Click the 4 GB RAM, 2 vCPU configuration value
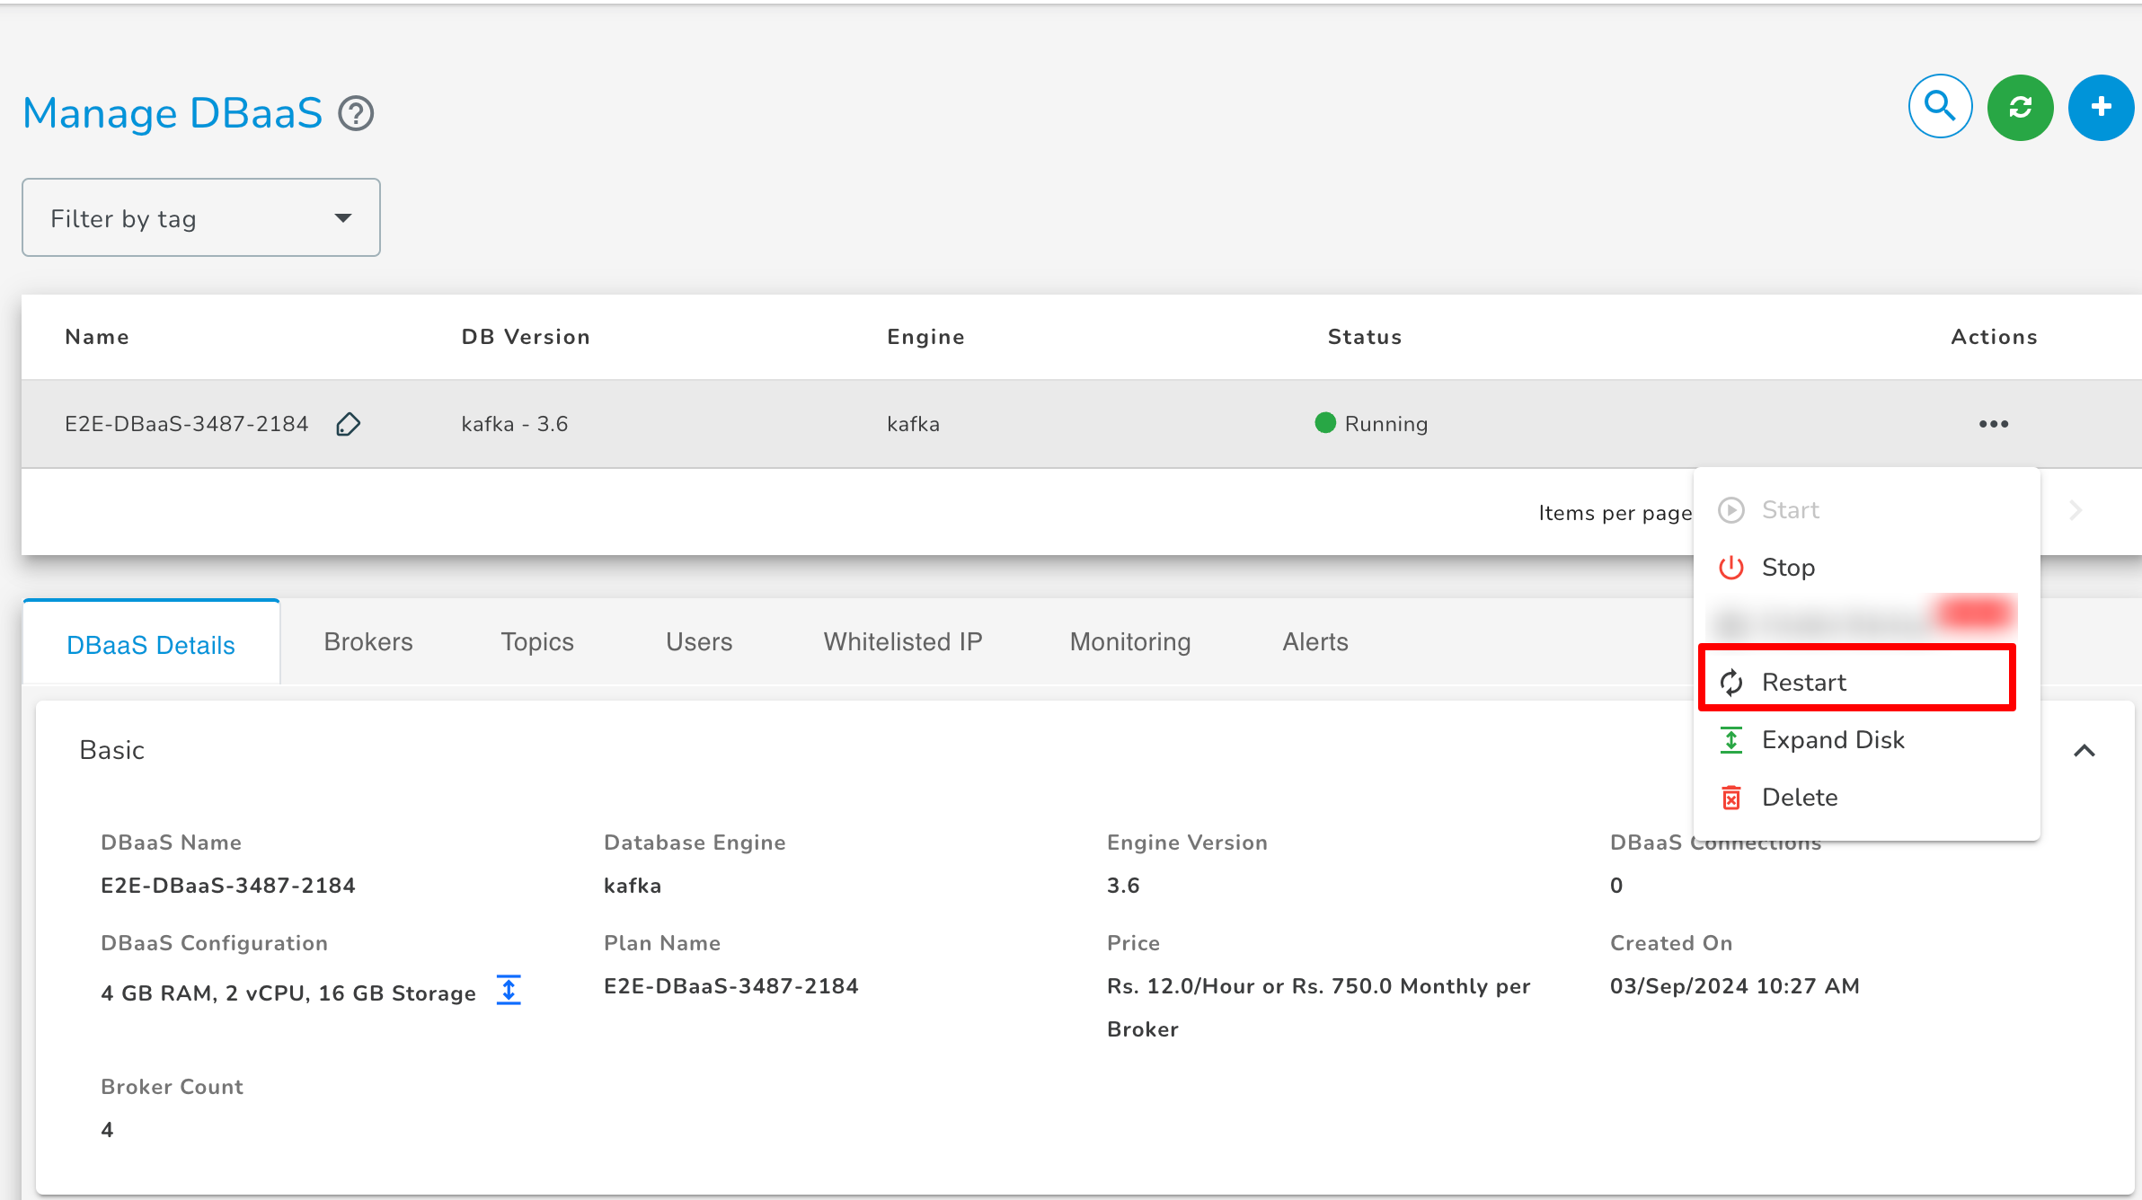 [x=288, y=993]
